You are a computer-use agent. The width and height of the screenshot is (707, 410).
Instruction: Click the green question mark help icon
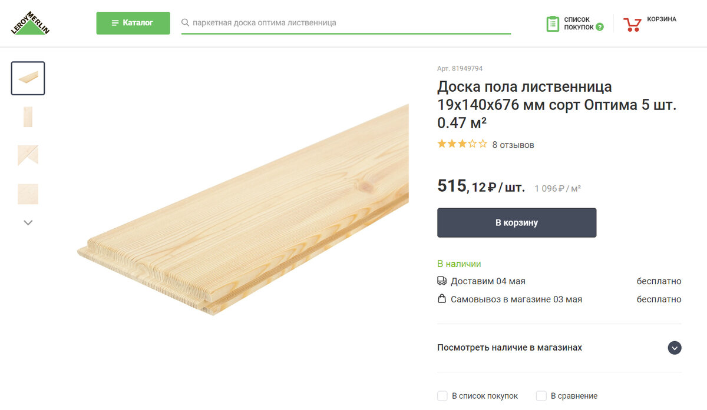pyautogui.click(x=600, y=26)
